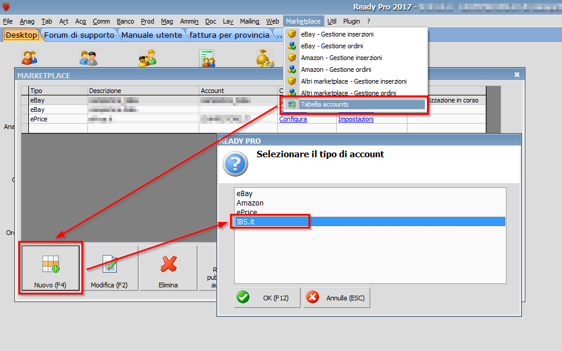Click Amazon Gestione inserzioni box icon
The width and height of the screenshot is (562, 351).
tap(292, 58)
